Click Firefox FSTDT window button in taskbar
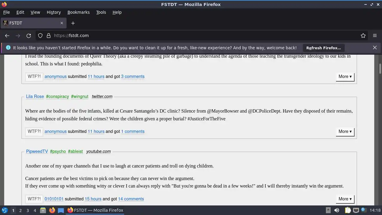The image size is (382, 215). pyautogui.click(x=95, y=210)
